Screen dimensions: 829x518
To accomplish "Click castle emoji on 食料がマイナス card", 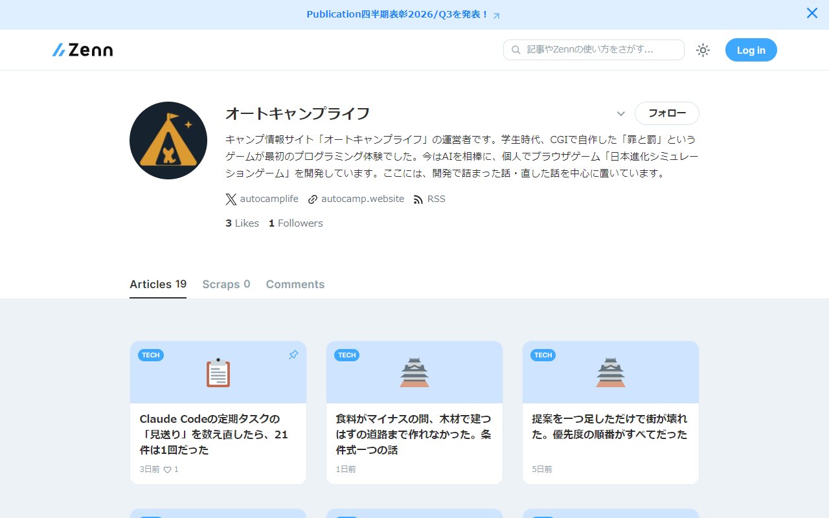I will coord(414,372).
